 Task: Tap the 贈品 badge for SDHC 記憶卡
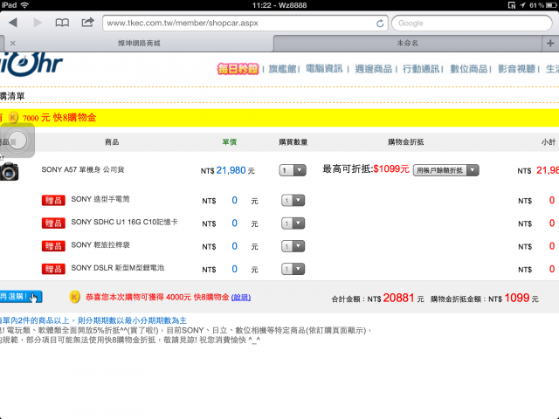[x=53, y=223]
